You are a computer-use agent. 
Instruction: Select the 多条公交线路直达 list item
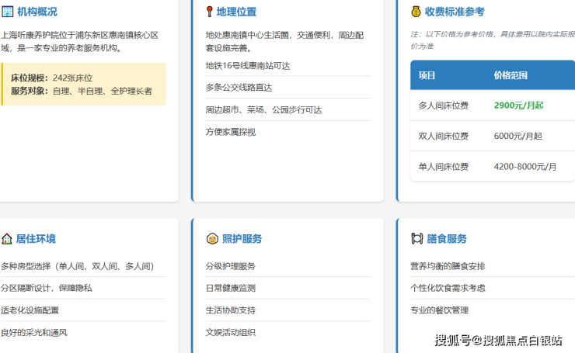(239, 88)
